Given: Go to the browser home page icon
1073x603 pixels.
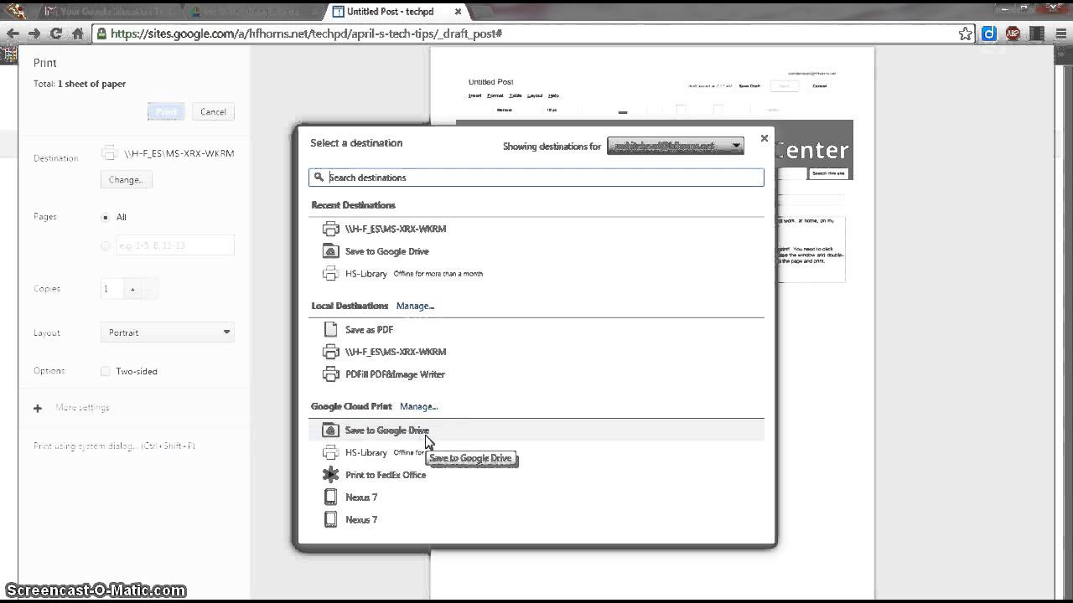Looking at the screenshot, I should [78, 33].
